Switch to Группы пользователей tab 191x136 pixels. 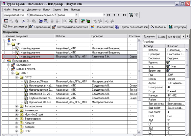131,27
